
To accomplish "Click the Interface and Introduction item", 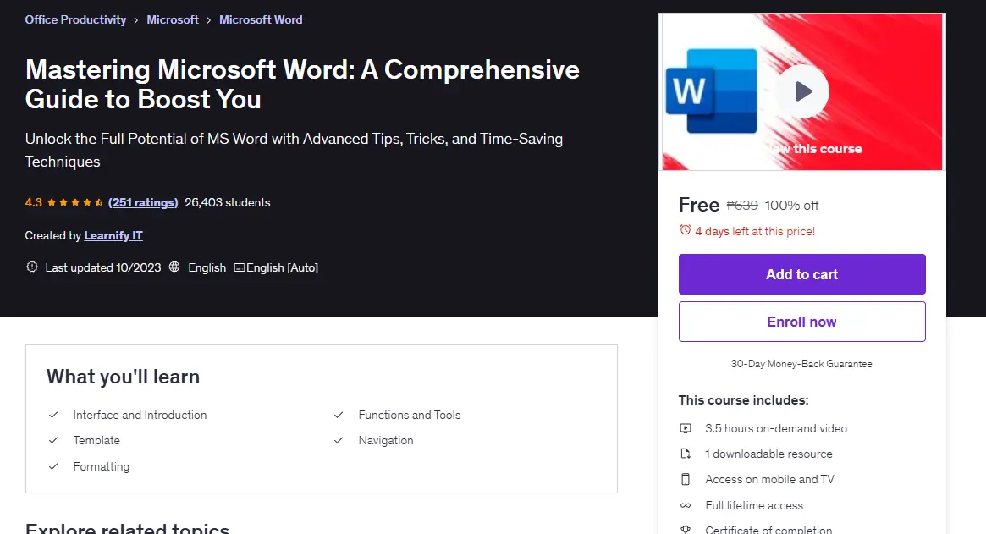I will click(140, 416).
